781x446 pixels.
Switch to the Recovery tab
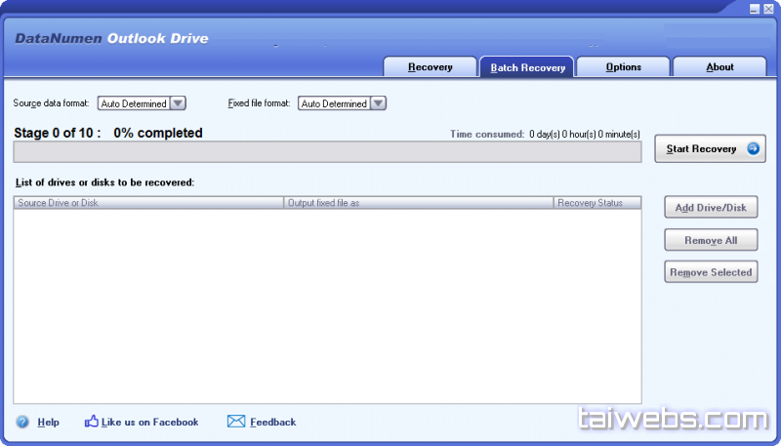coord(430,67)
